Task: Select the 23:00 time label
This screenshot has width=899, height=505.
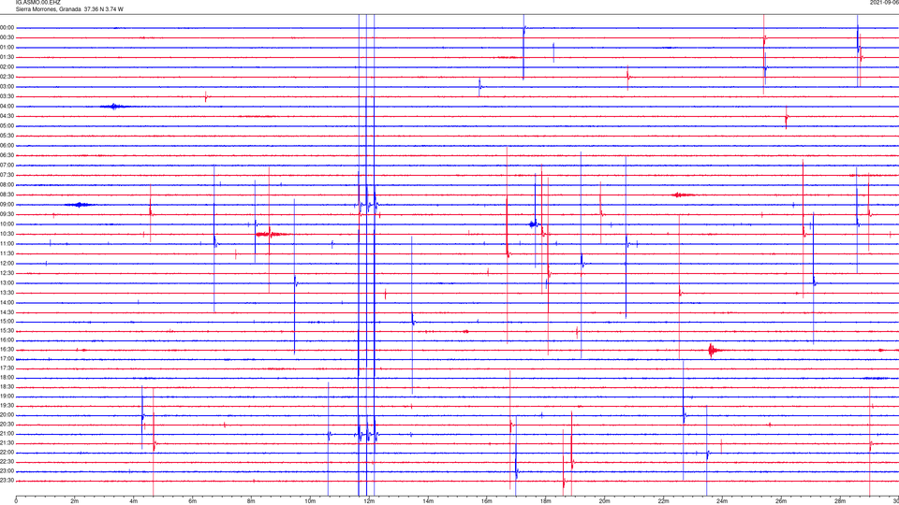Action: point(7,471)
